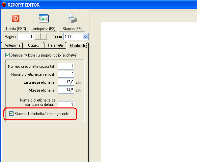Expand the Zoom 100% dropdown arrow

pos(85,37)
